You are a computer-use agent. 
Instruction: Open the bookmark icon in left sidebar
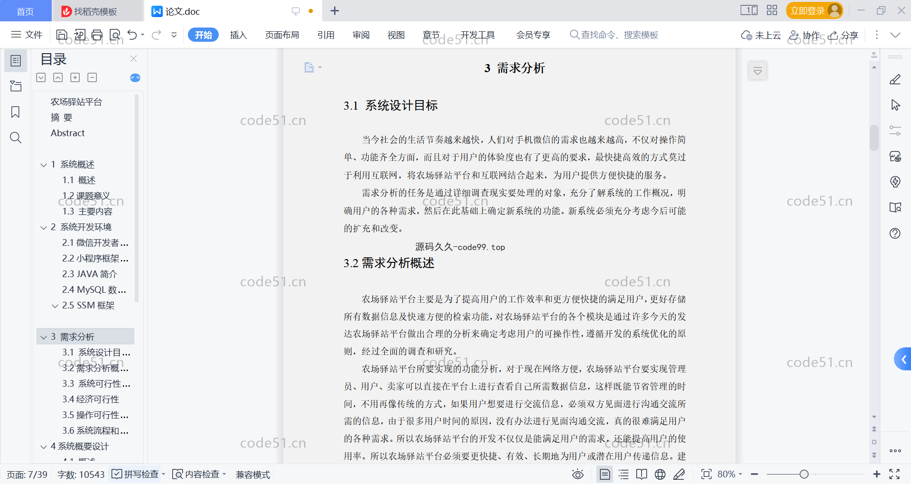coord(16,112)
